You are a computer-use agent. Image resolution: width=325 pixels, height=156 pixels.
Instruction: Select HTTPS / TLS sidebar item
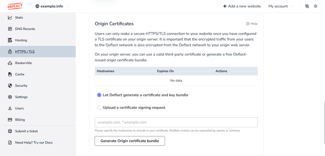[38, 52]
